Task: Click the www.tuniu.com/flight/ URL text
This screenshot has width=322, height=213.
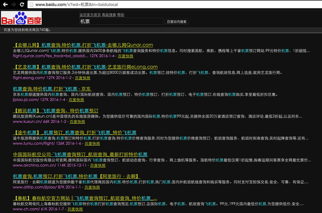Action: (x=34, y=143)
